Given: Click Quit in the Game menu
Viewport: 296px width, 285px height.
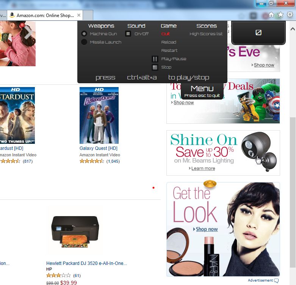Looking at the screenshot, I should tap(166, 34).
